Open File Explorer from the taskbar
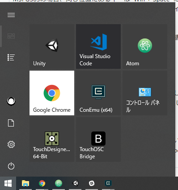178x190 pixels. point(25,183)
